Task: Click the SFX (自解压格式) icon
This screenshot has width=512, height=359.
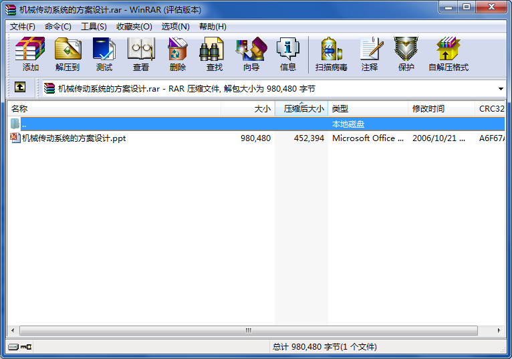Action: point(449,54)
